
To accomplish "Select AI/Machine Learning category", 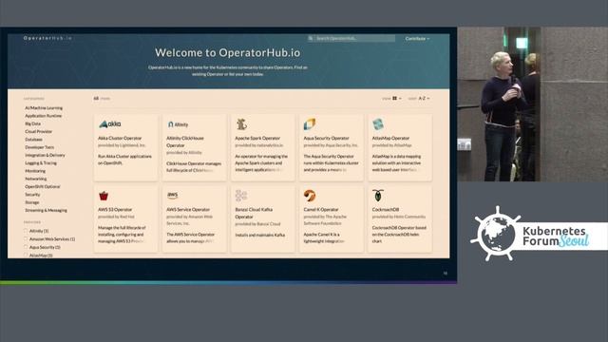I will (44, 107).
